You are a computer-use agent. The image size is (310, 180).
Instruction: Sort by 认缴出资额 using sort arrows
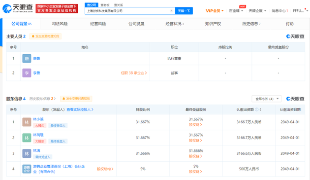(260, 109)
